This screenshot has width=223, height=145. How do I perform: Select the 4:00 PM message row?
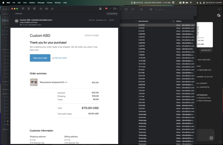click(x=157, y=34)
